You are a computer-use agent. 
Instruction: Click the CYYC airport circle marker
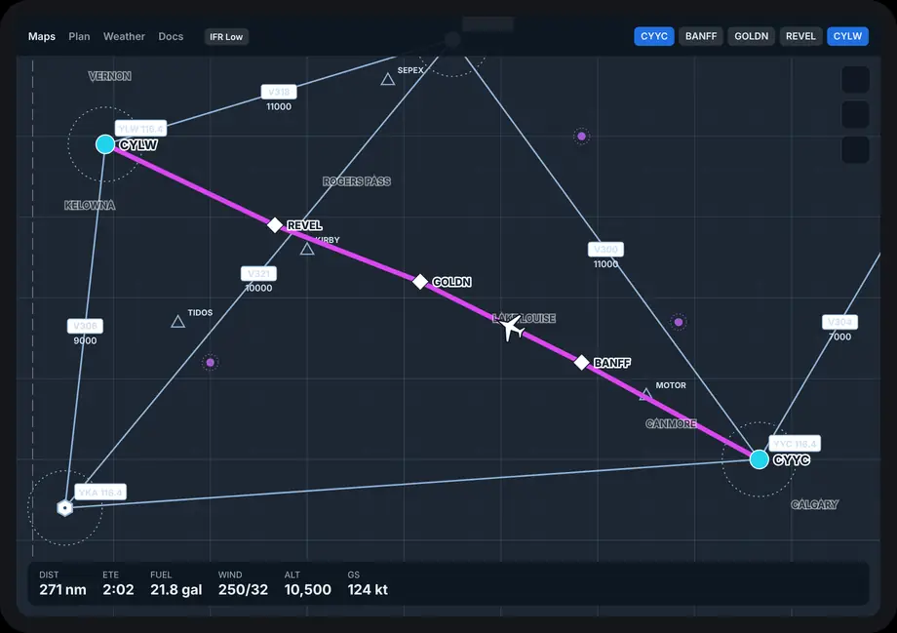(x=760, y=459)
